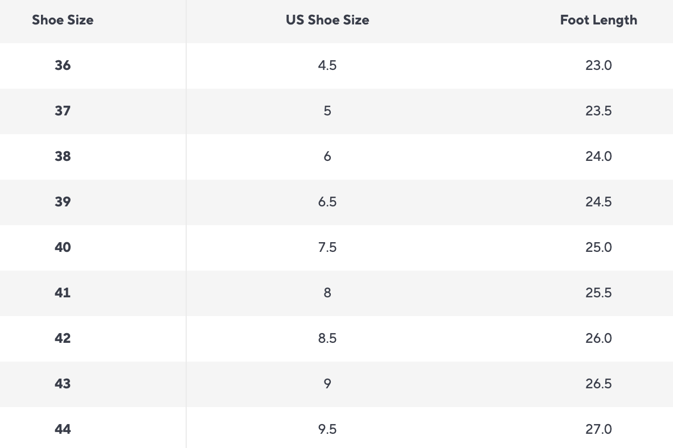This screenshot has width=673, height=448.
Task: Select shoe size 37 cell
Action: [x=63, y=111]
